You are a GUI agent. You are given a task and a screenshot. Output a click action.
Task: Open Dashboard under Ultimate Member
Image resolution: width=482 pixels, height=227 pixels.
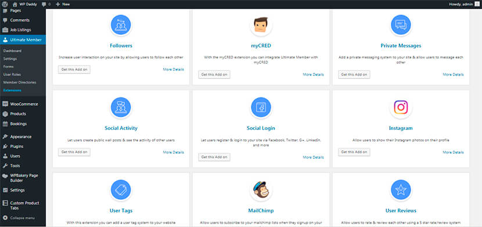12,51
